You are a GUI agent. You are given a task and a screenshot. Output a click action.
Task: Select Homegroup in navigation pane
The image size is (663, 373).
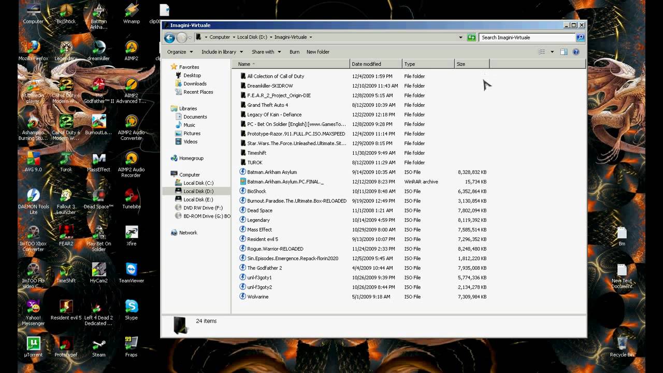point(191,158)
